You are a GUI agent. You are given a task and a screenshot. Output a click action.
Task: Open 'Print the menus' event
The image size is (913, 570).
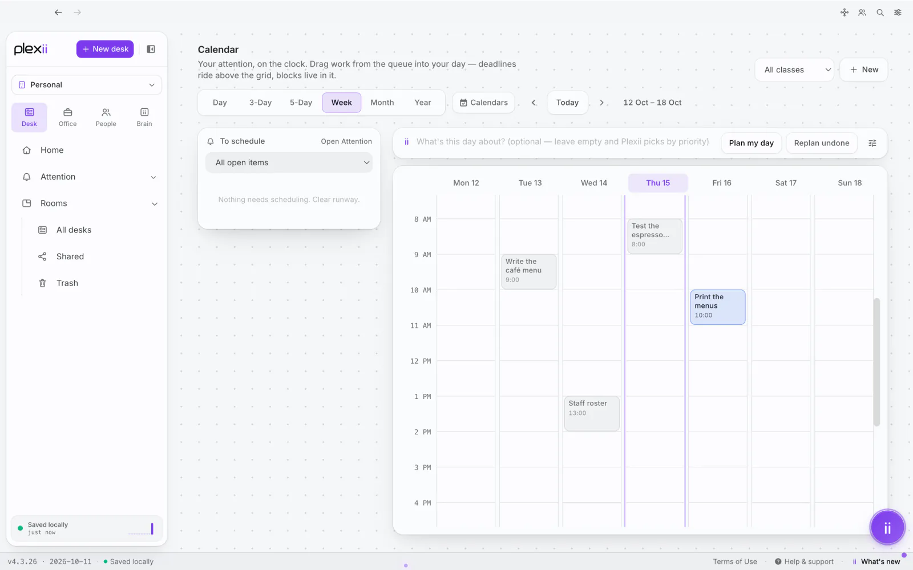click(718, 307)
